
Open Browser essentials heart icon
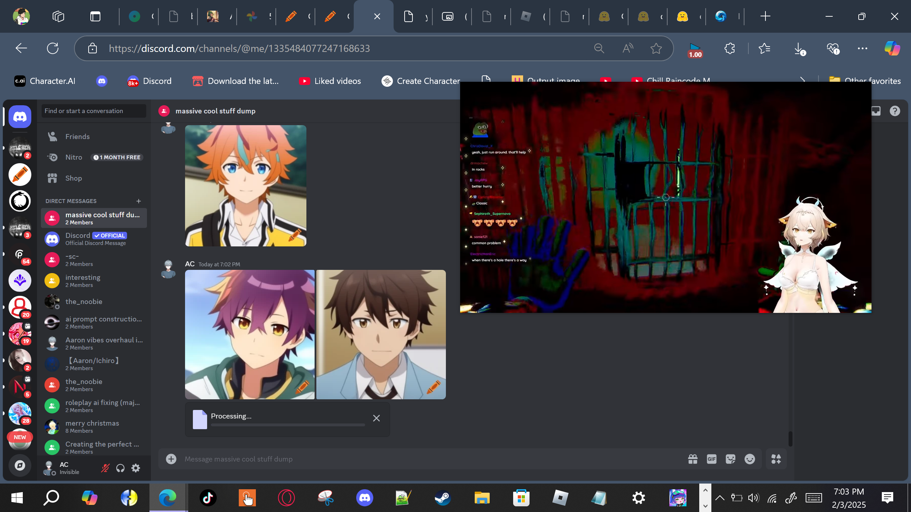click(833, 48)
